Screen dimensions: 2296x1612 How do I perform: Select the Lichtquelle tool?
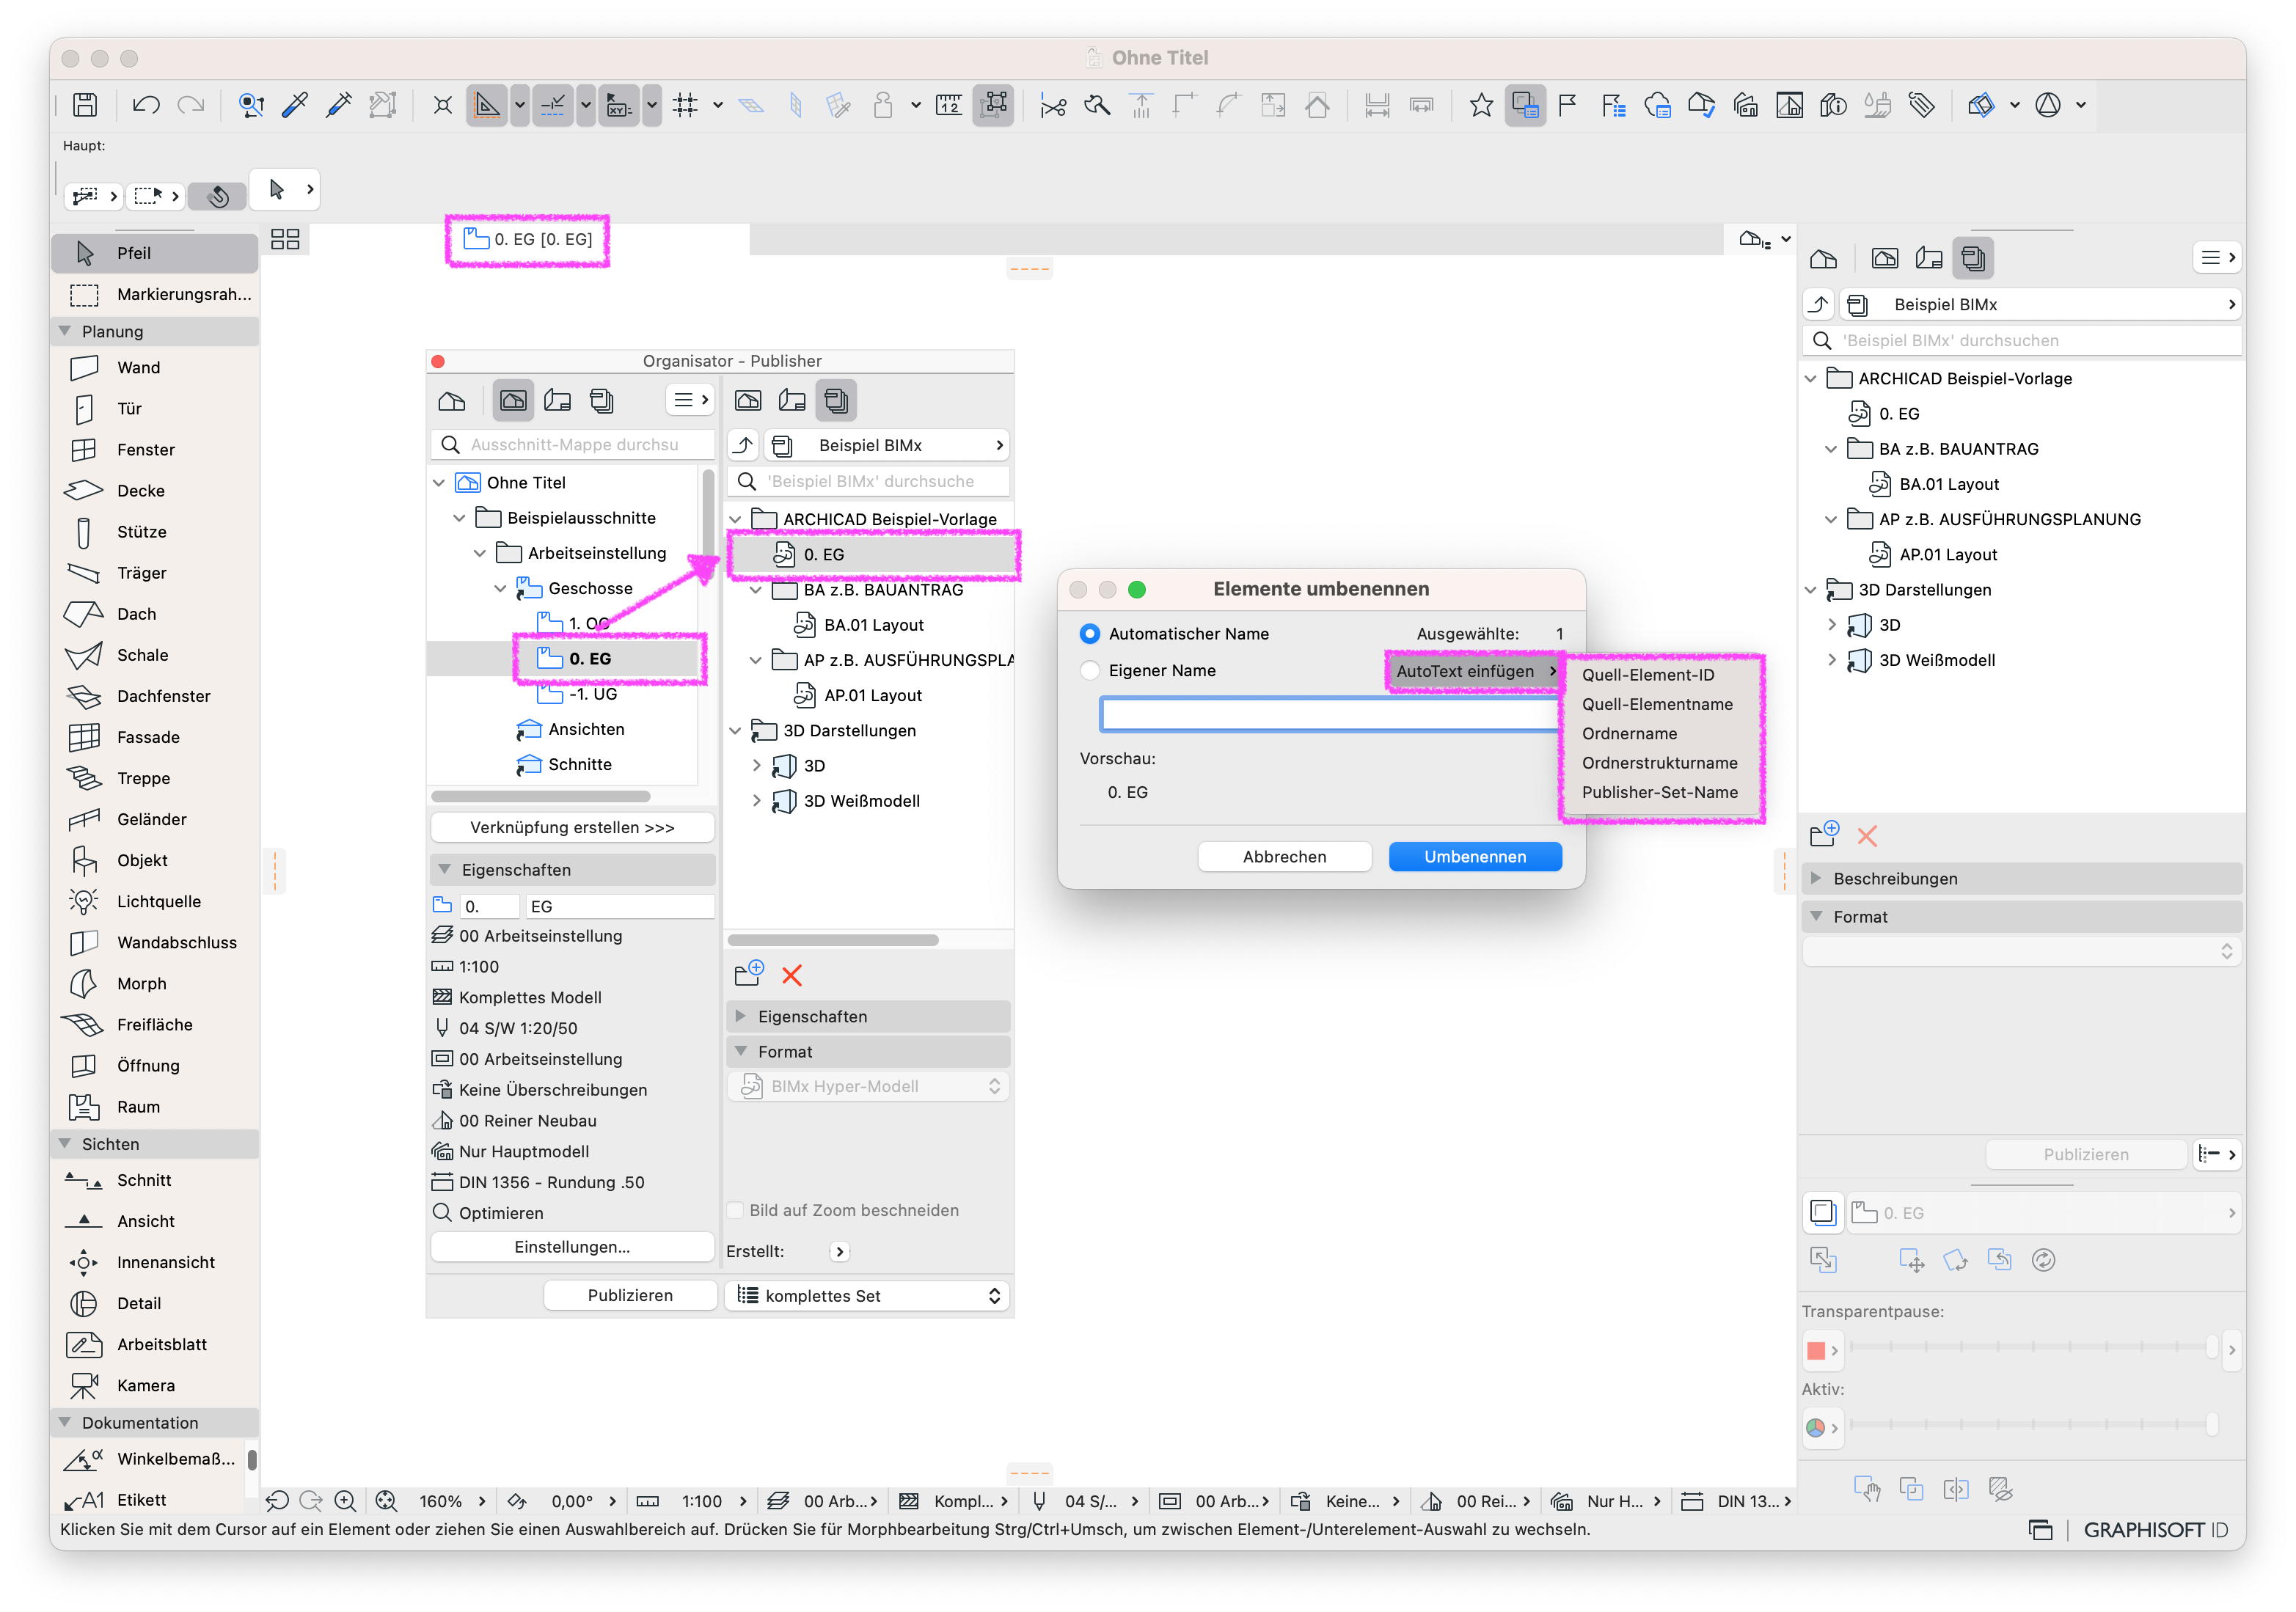(x=155, y=901)
